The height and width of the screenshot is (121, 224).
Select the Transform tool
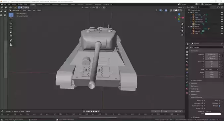pos(11,36)
